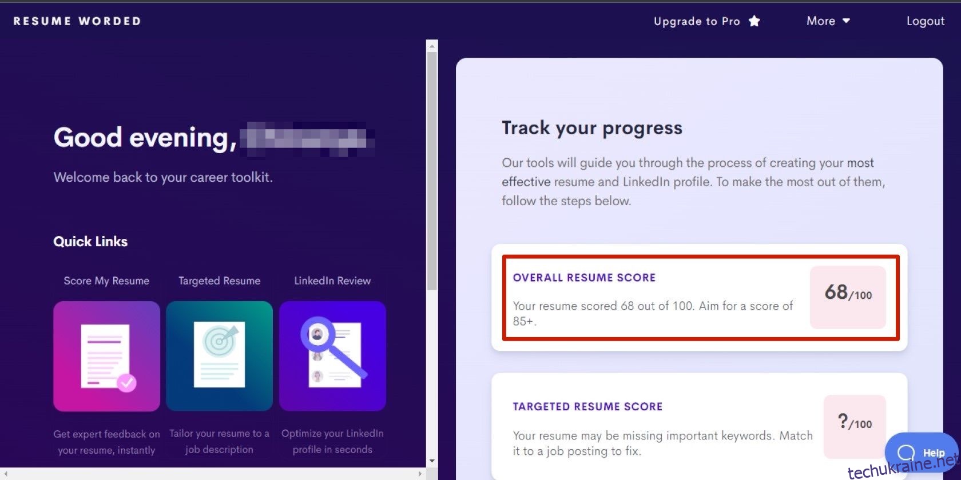
Task: Click the horizontal scrollbar right arrow
Action: 420,474
